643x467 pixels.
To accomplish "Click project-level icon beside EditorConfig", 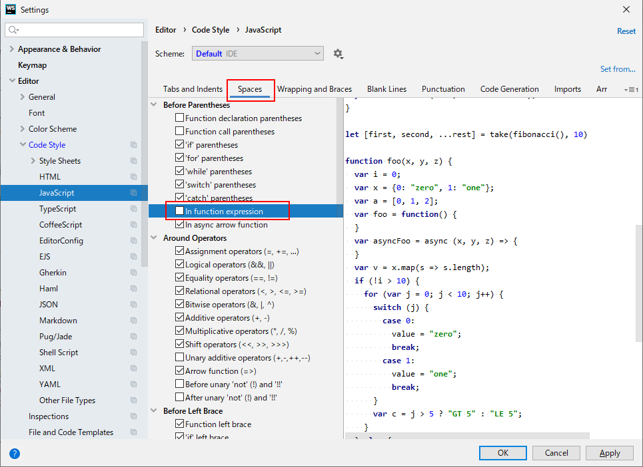I will point(133,241).
